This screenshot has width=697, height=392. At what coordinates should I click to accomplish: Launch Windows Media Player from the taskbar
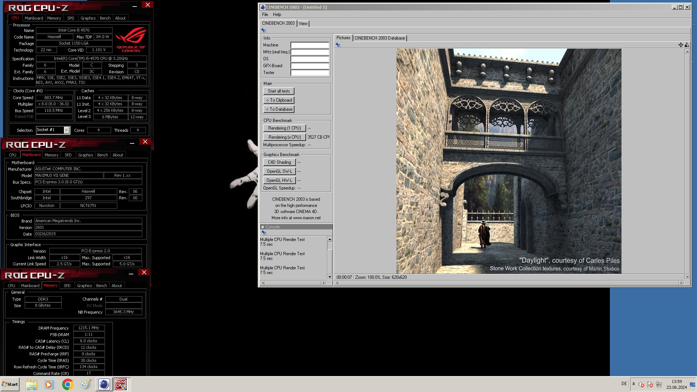[49, 384]
